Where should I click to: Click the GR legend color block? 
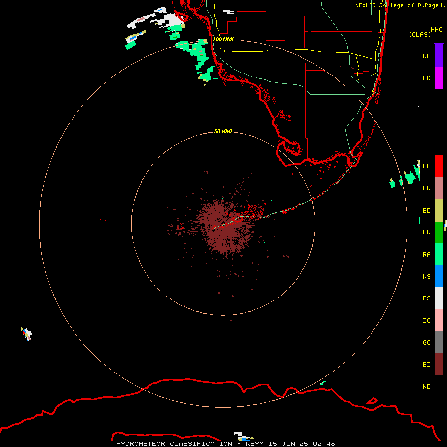click(x=439, y=188)
